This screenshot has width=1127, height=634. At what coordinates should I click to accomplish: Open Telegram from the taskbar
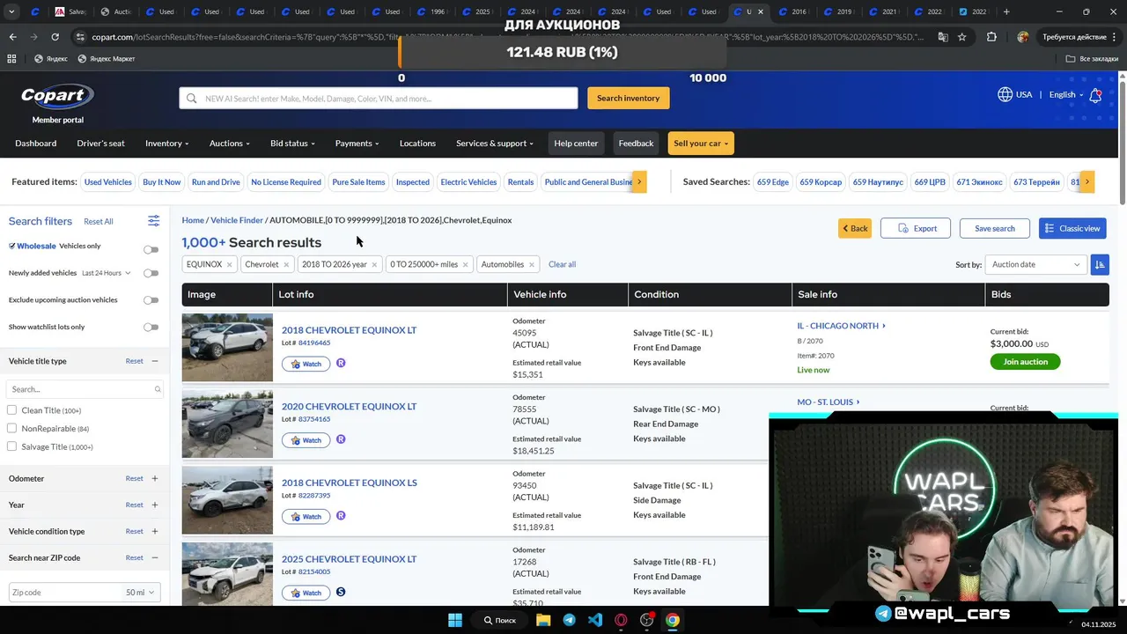(569, 620)
